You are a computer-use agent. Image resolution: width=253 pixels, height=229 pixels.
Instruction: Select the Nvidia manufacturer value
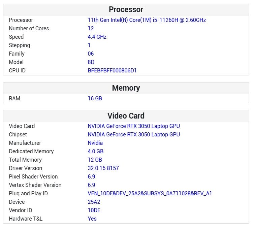(95, 143)
